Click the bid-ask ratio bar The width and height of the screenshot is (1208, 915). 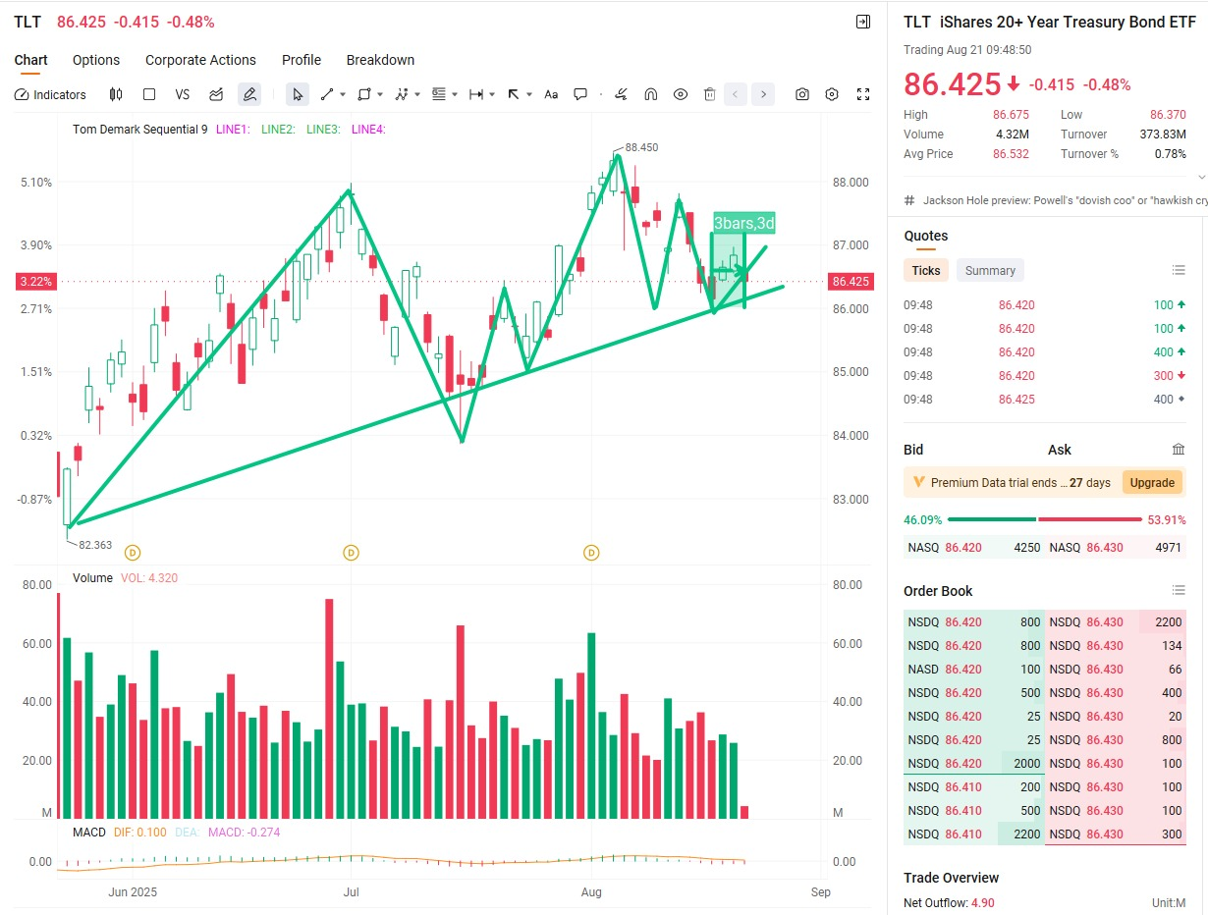tap(1045, 519)
